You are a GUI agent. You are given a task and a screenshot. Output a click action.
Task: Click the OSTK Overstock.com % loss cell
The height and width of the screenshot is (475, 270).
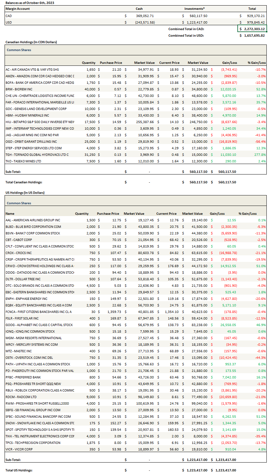pyautogui.click(x=261, y=357)
